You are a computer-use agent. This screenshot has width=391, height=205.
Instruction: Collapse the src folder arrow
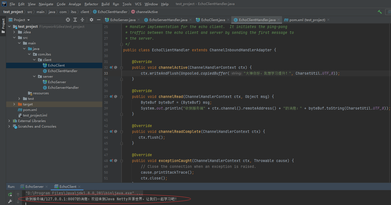(14, 38)
